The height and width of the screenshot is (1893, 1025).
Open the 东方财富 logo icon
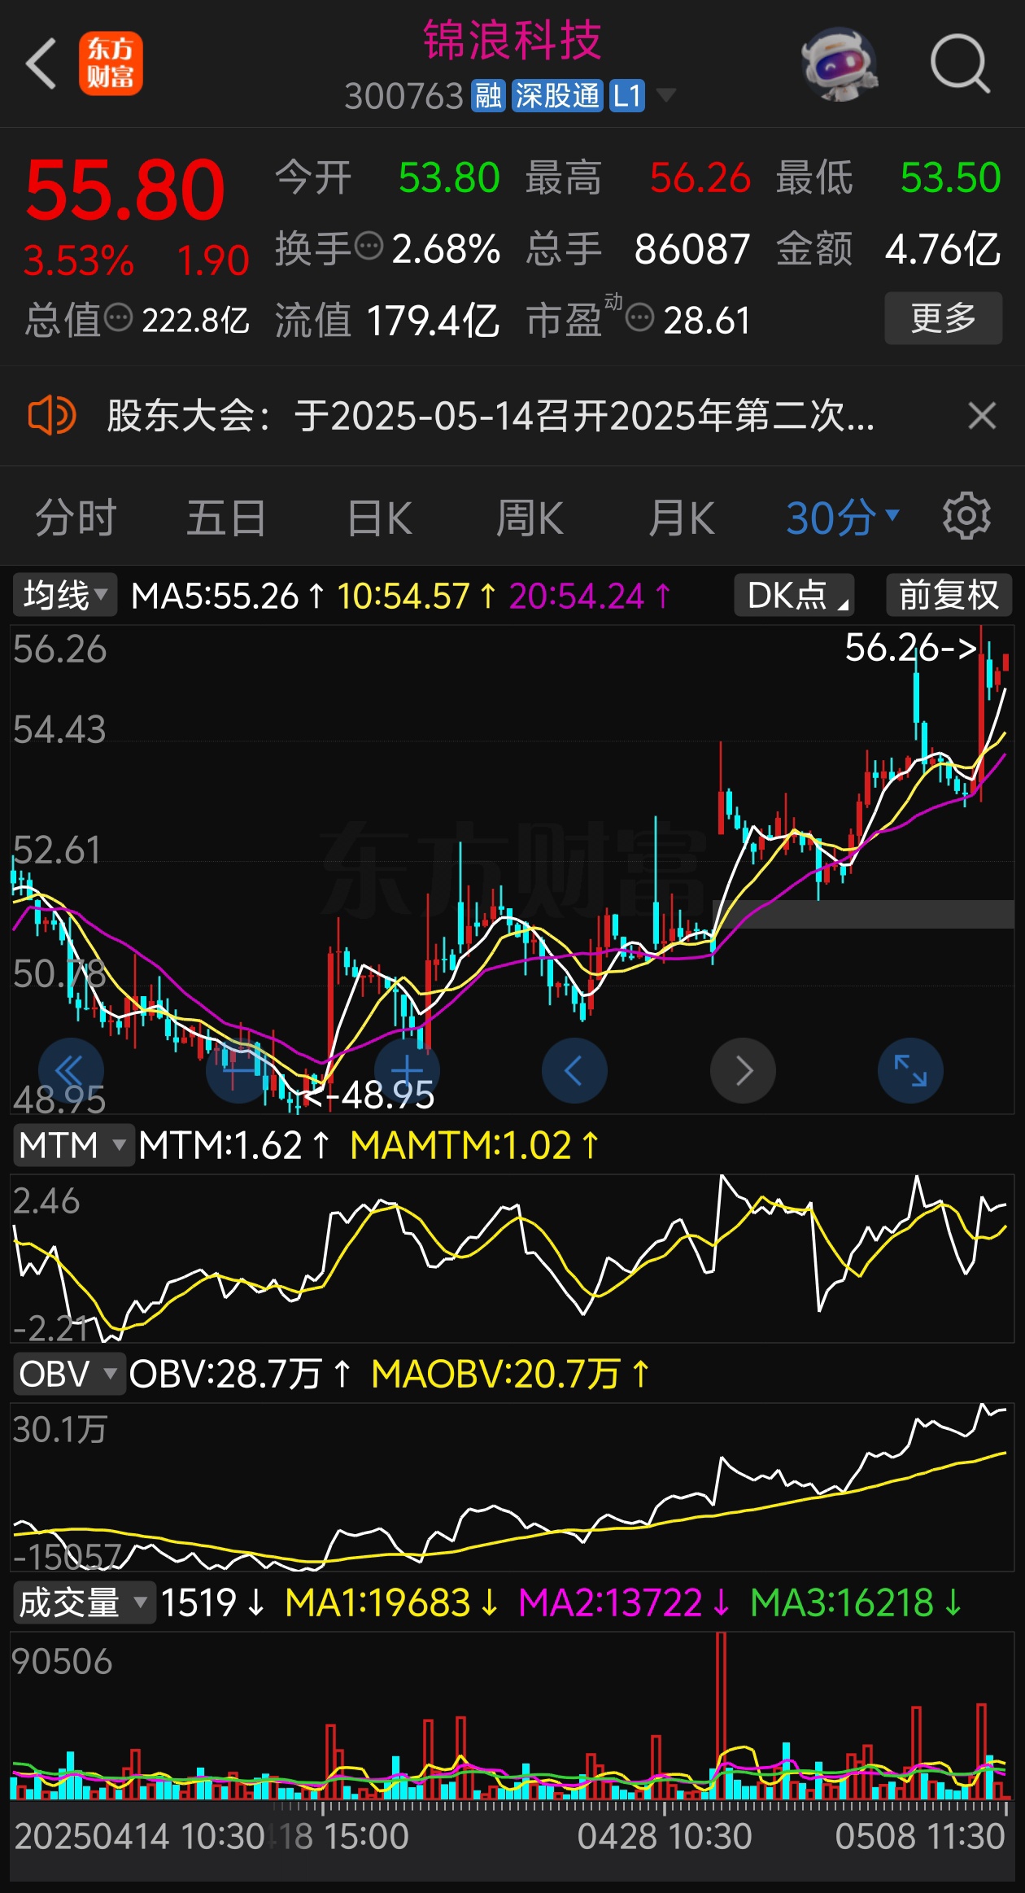pyautogui.click(x=111, y=63)
